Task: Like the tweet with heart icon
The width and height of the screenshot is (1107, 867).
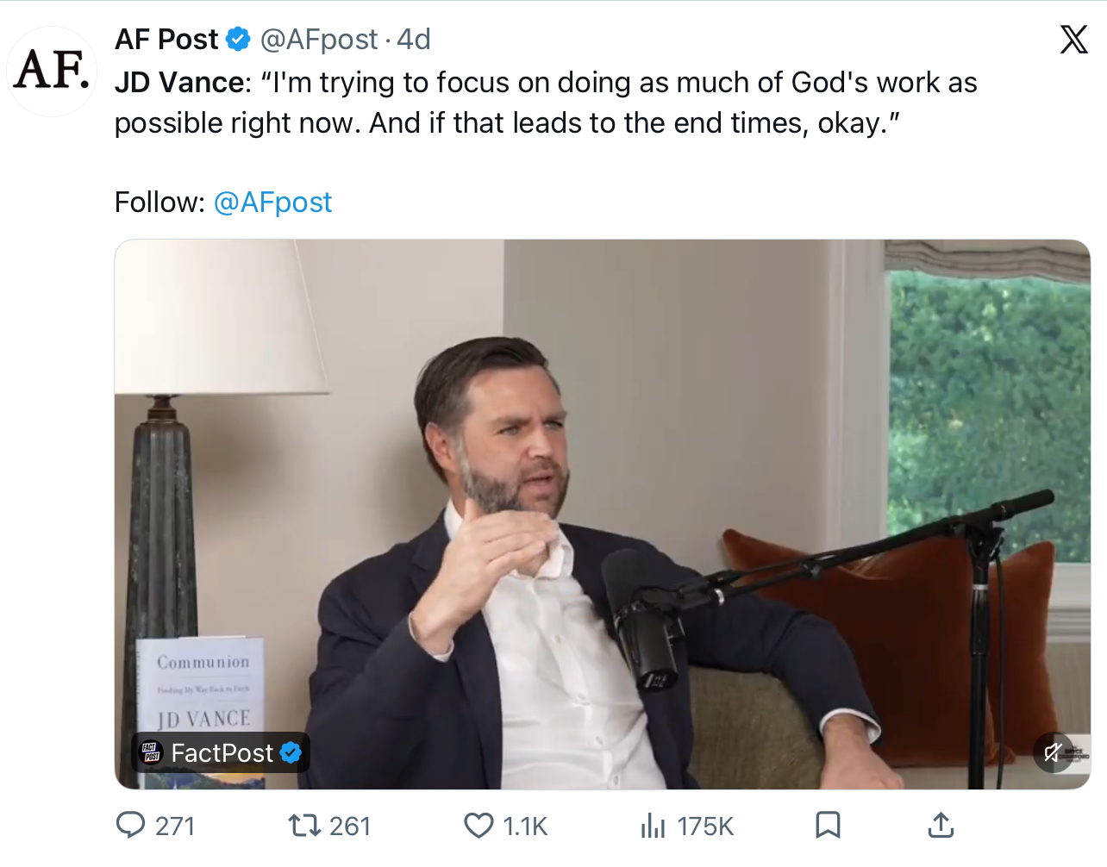Action: pyautogui.click(x=479, y=825)
